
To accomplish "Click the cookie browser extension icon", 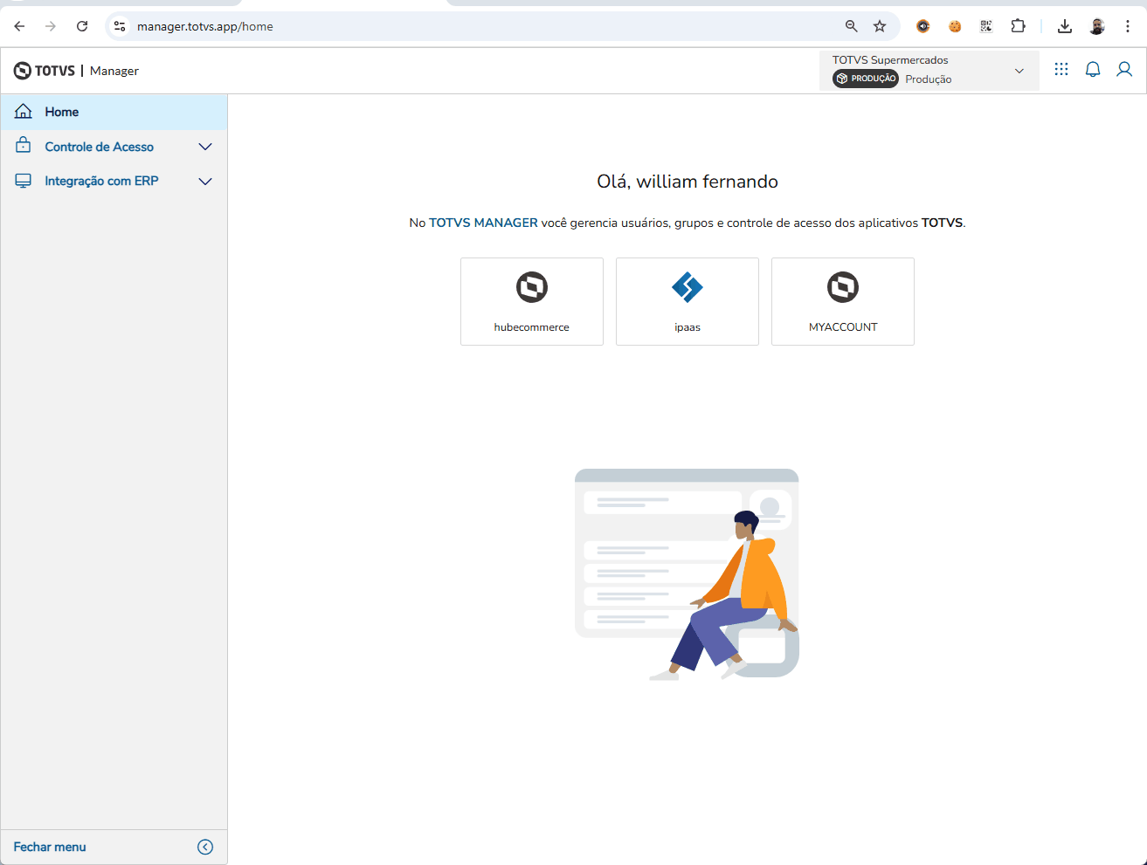I will pos(955,26).
